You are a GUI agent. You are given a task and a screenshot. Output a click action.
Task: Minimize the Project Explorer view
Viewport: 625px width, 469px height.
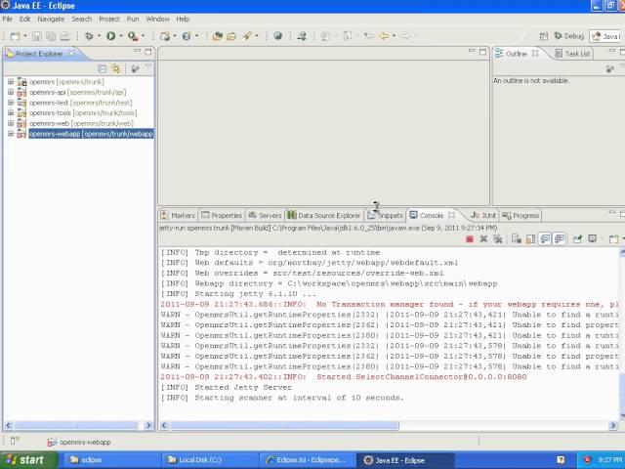coord(137,51)
